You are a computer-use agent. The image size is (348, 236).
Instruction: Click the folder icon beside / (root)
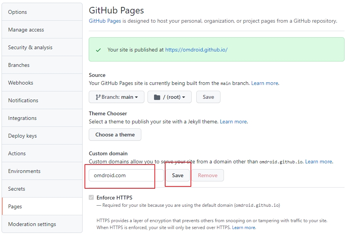157,97
